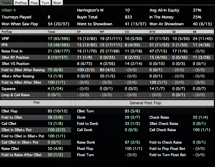
Task: Click In The Money value 25%
Action: [197, 17]
